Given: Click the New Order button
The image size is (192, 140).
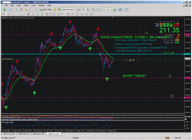Looking at the screenshot, I should coord(46,10).
